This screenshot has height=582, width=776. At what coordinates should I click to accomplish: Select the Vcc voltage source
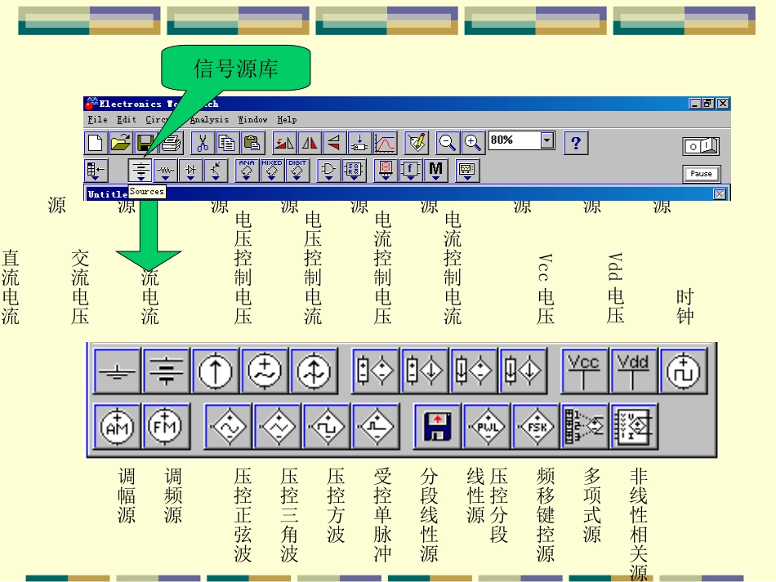click(584, 371)
